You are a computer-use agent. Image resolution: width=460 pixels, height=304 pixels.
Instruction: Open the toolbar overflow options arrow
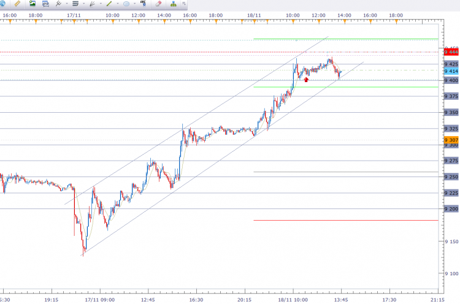184,4
